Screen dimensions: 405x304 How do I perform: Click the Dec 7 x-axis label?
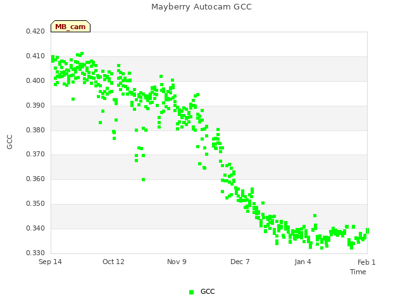point(240,262)
